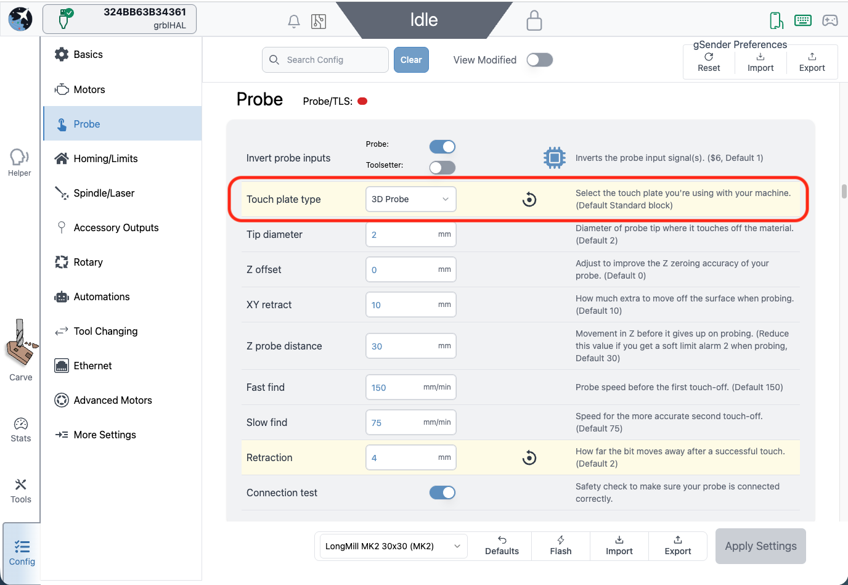This screenshot has width=848, height=585.
Task: Reset Retraction value to default
Action: click(x=529, y=458)
